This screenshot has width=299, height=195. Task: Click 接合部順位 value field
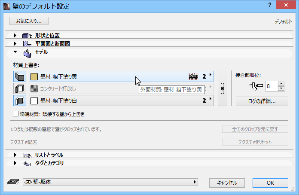pyautogui.click(x=272, y=86)
